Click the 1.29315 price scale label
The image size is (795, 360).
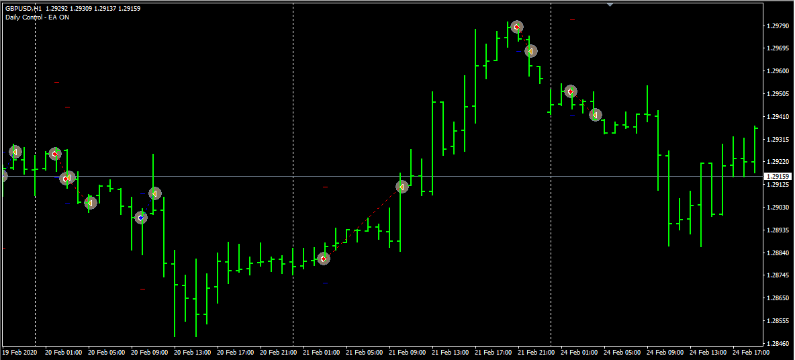point(778,140)
